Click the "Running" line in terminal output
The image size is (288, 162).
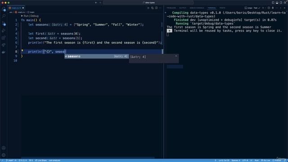(205, 23)
